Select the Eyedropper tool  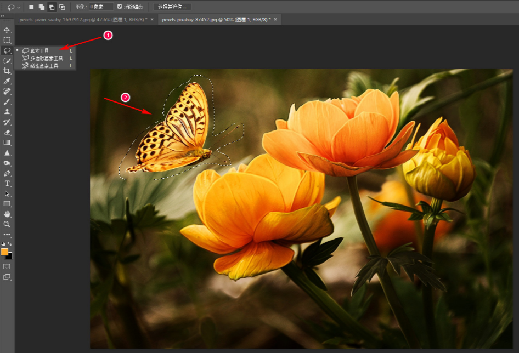pos(7,81)
